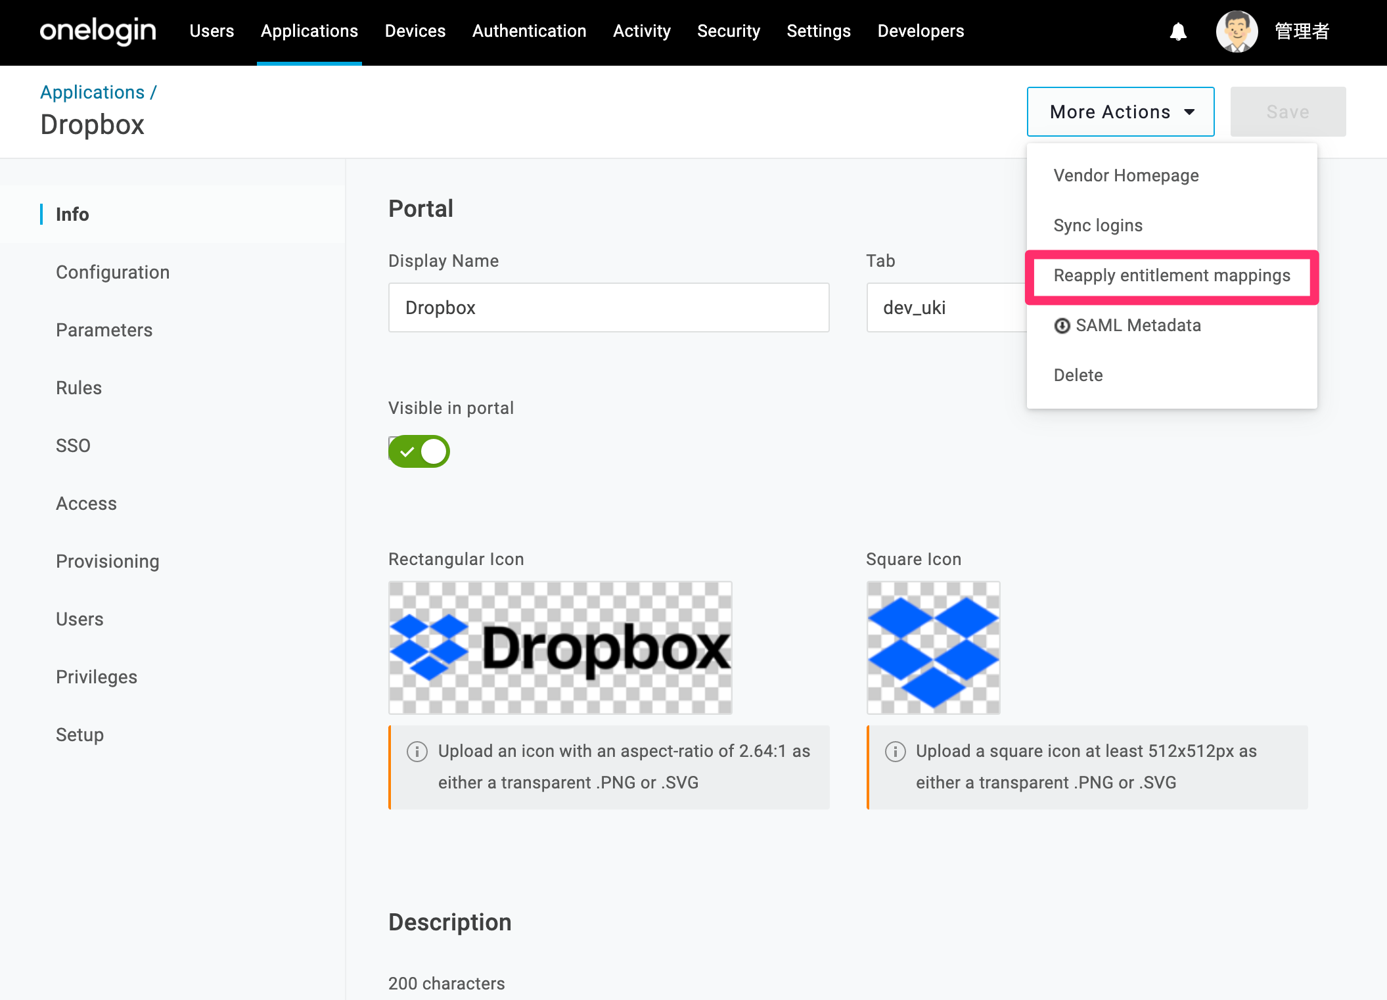Select Reapply entitlement mappings
The height and width of the screenshot is (1000, 1387).
(1172, 275)
